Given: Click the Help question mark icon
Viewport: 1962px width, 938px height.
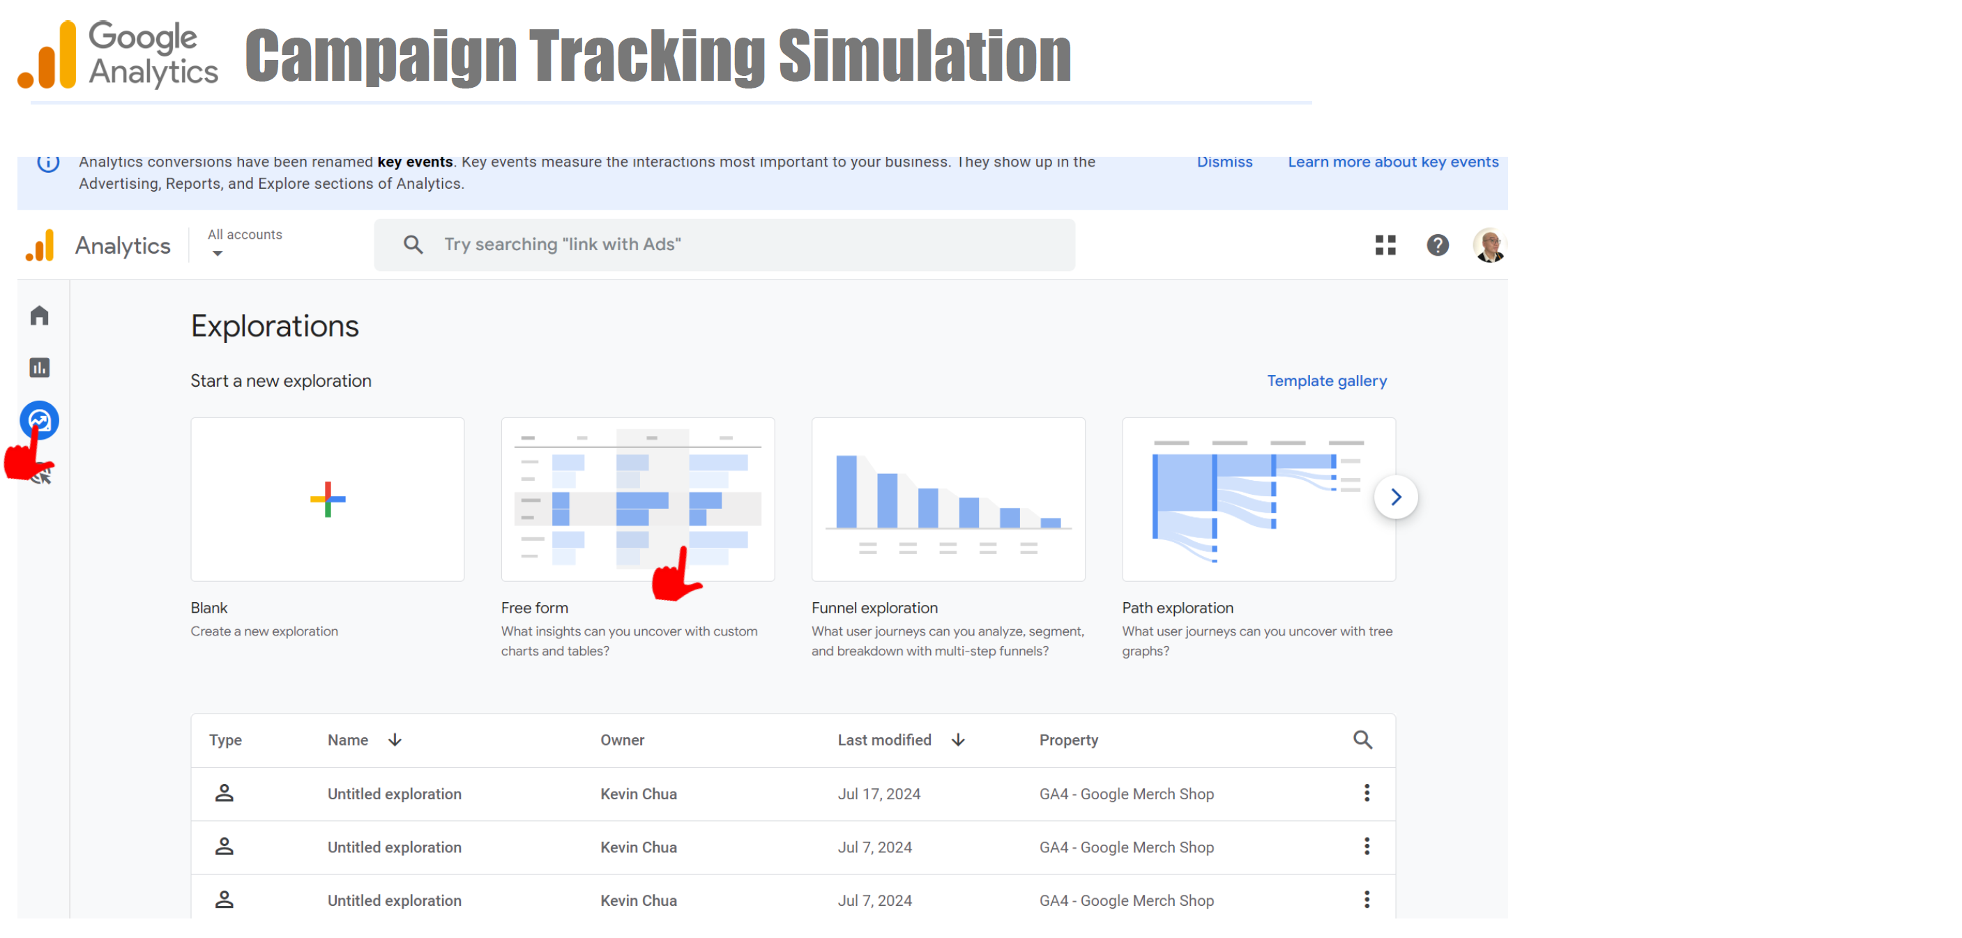Looking at the screenshot, I should click(x=1437, y=245).
